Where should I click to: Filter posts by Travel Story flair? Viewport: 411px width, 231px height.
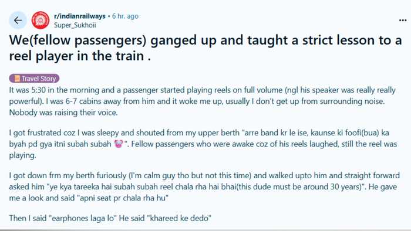click(x=34, y=78)
